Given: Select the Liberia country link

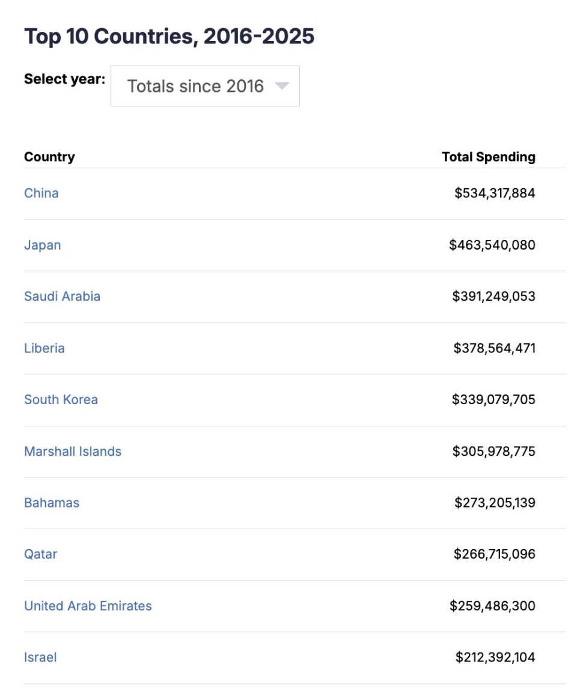Looking at the screenshot, I should tap(44, 348).
